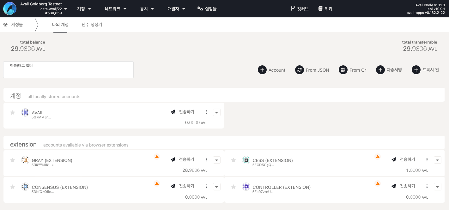The image size is (449, 210).
Task: Open the 개발자 dropdown menu
Action: click(176, 9)
